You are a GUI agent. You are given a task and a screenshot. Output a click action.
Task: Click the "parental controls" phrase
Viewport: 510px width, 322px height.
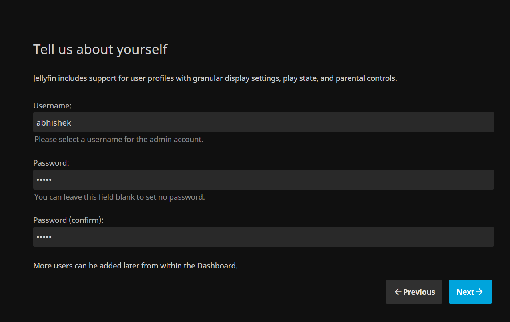tap(366, 78)
